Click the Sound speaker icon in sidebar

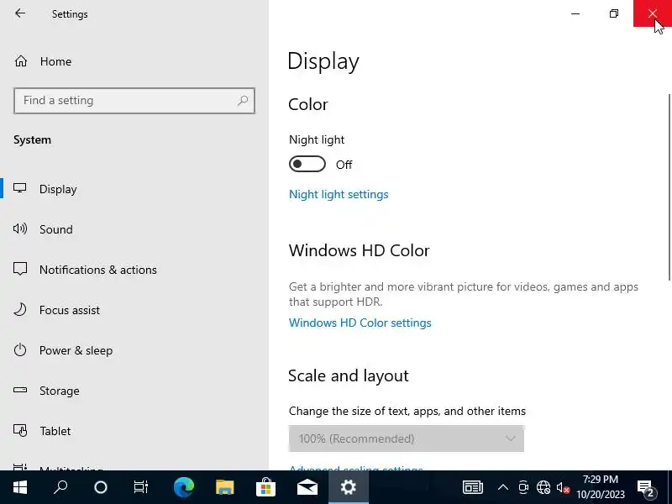pos(20,228)
